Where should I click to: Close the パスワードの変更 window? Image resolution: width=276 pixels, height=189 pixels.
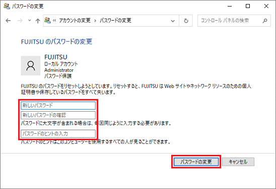click(x=266, y=6)
